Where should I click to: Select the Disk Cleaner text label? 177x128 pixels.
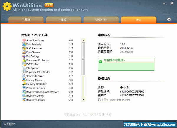point(33,52)
